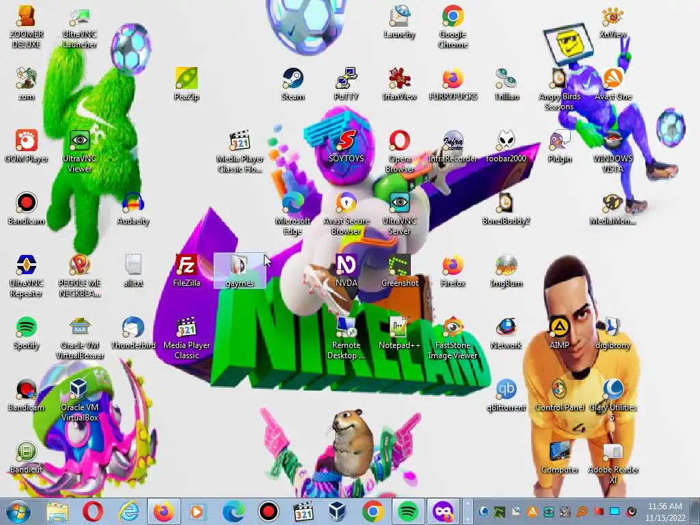Open the Bandicut desktop shortcut
This screenshot has height=525, width=700.
(x=26, y=457)
